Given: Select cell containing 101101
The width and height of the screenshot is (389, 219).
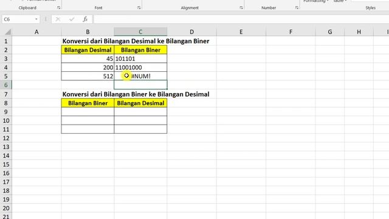Looking at the screenshot, I should point(140,58).
